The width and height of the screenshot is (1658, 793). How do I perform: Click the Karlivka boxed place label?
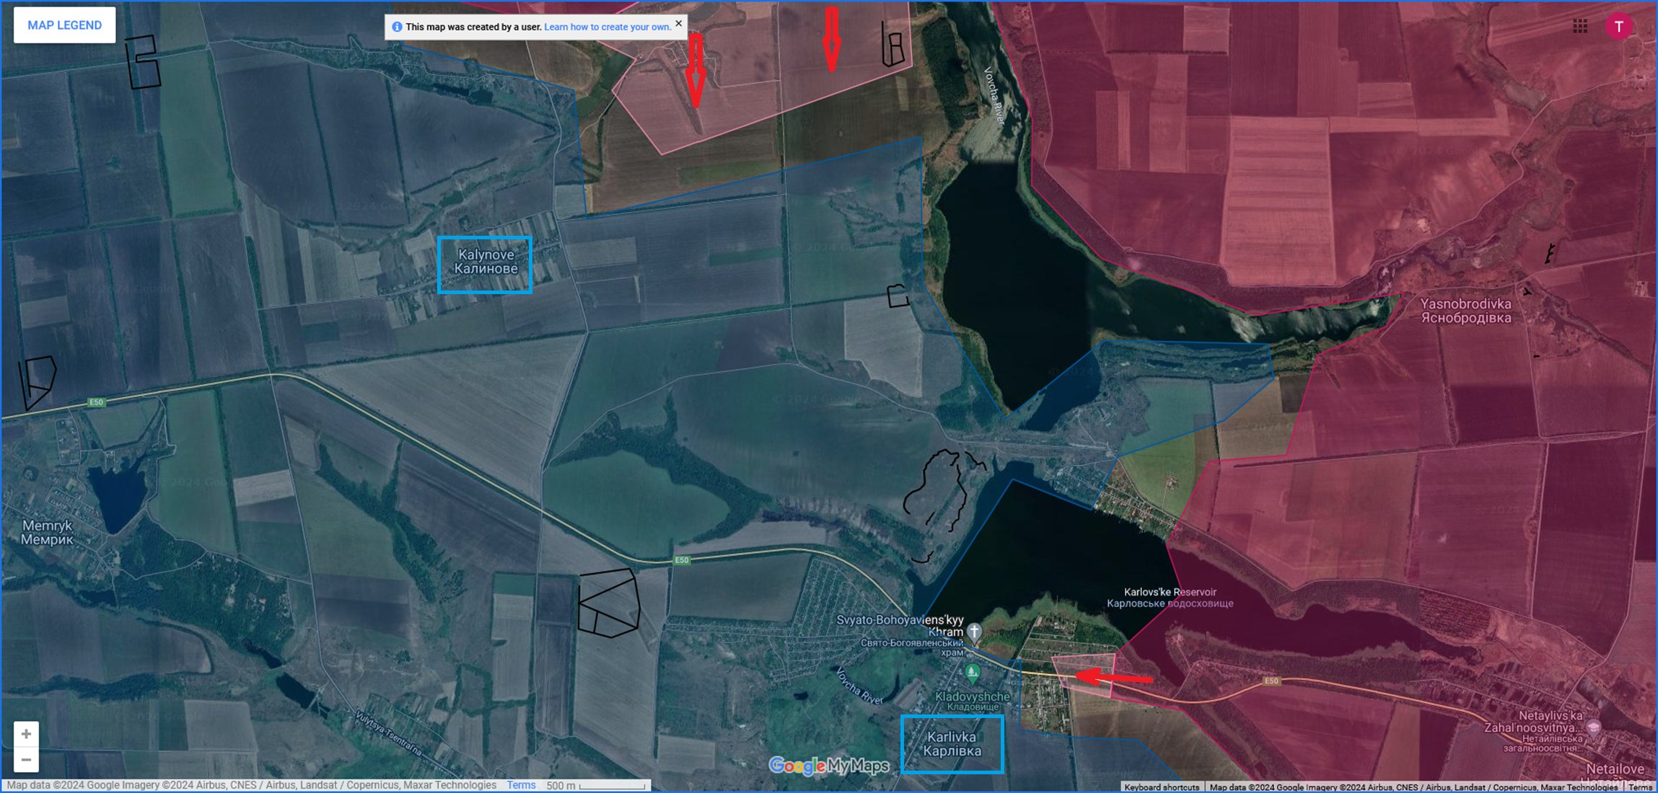[952, 744]
